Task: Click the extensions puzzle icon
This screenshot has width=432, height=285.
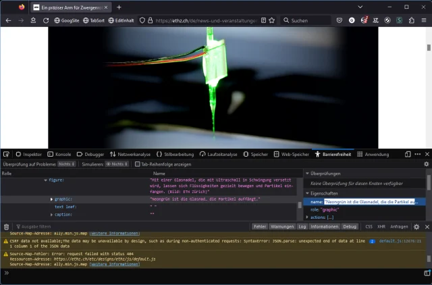Action: pos(410,21)
